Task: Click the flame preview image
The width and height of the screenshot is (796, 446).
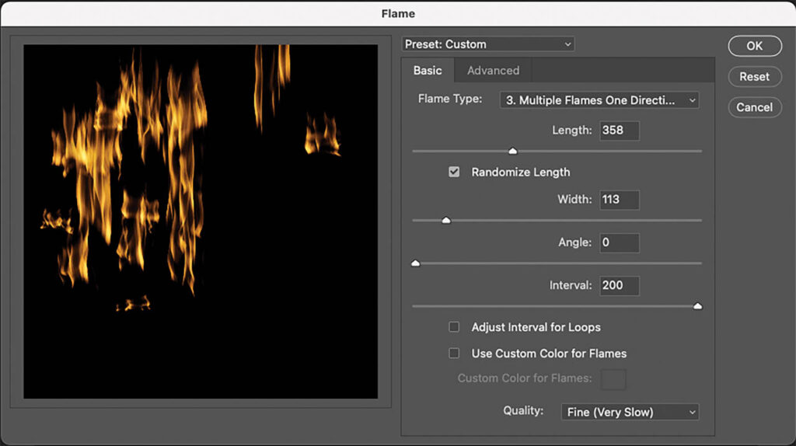Action: point(201,221)
